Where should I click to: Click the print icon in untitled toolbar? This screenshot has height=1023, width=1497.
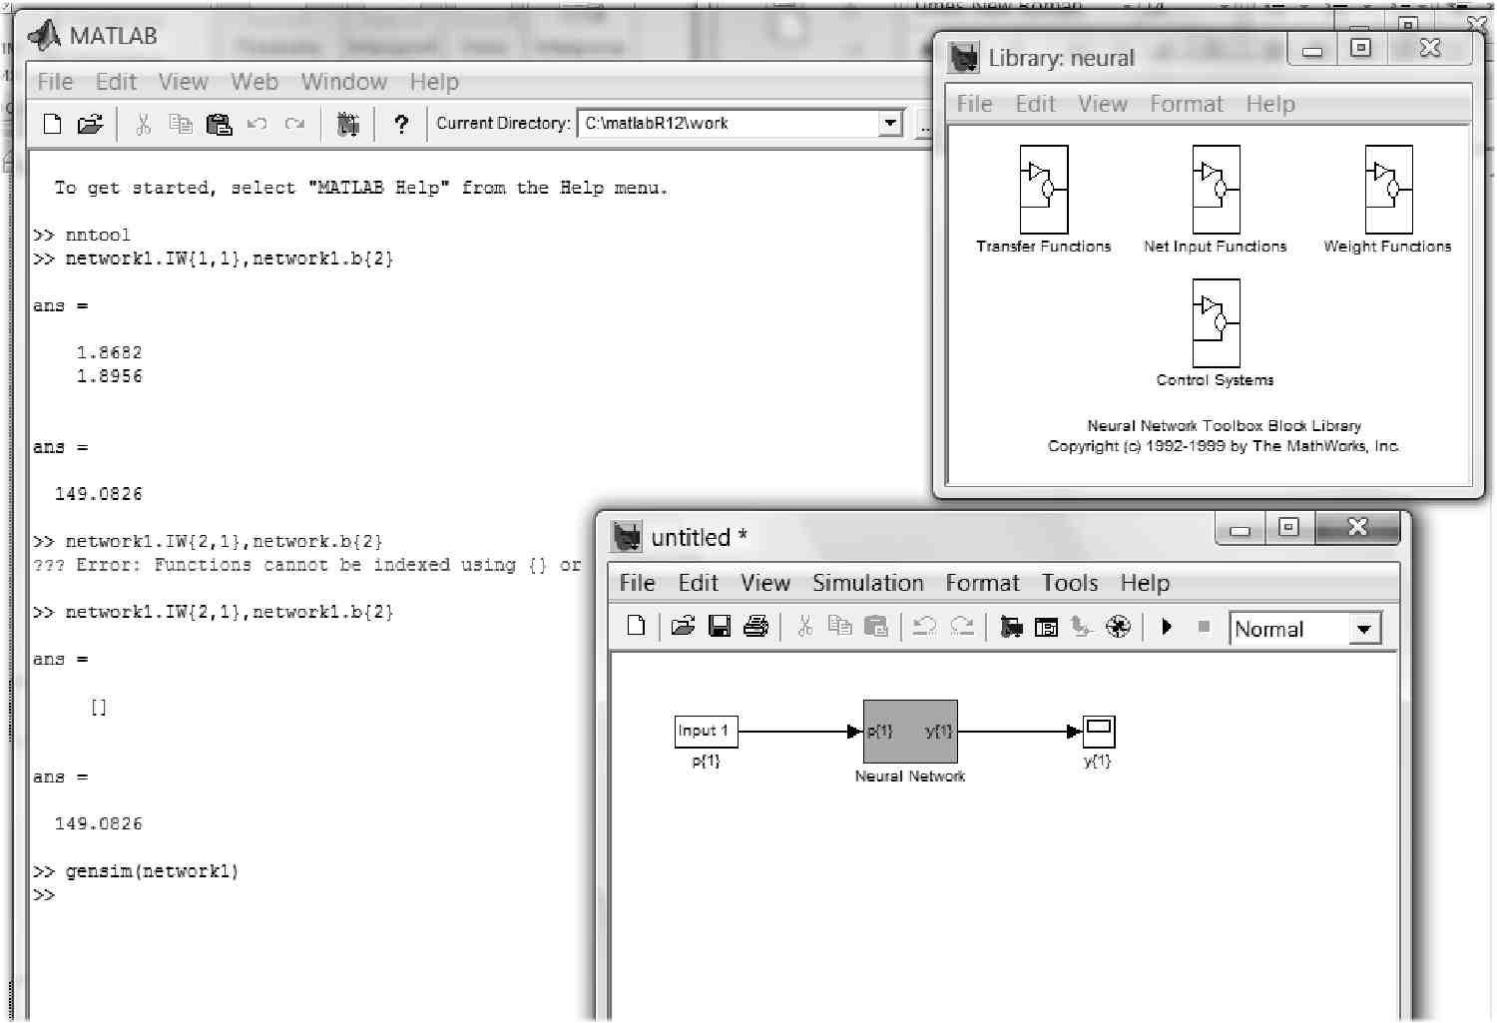pyautogui.click(x=755, y=626)
